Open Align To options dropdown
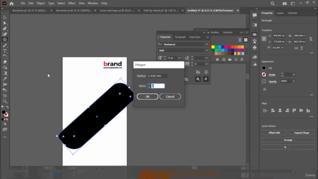The width and height of the screenshot is (318, 179). (265, 110)
